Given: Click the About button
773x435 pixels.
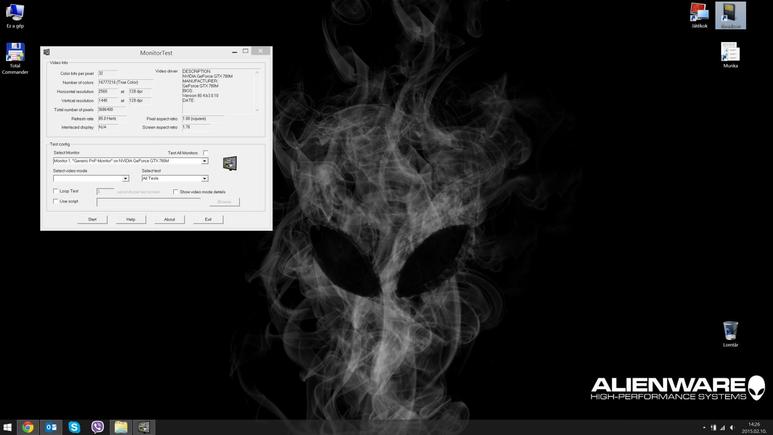Looking at the screenshot, I should coord(169,220).
